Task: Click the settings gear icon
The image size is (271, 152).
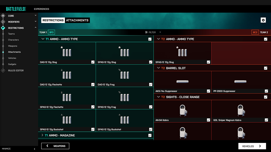Action: (263, 20)
